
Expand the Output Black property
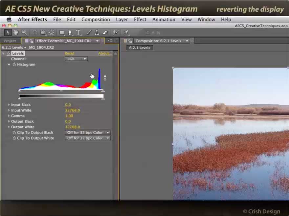(x=9, y=121)
